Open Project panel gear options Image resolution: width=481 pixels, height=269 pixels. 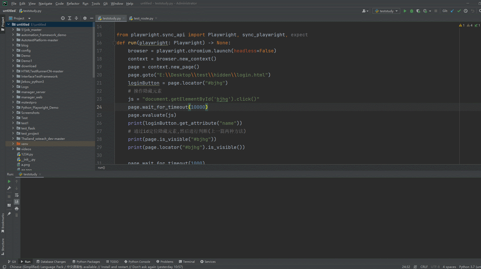[x=85, y=18]
